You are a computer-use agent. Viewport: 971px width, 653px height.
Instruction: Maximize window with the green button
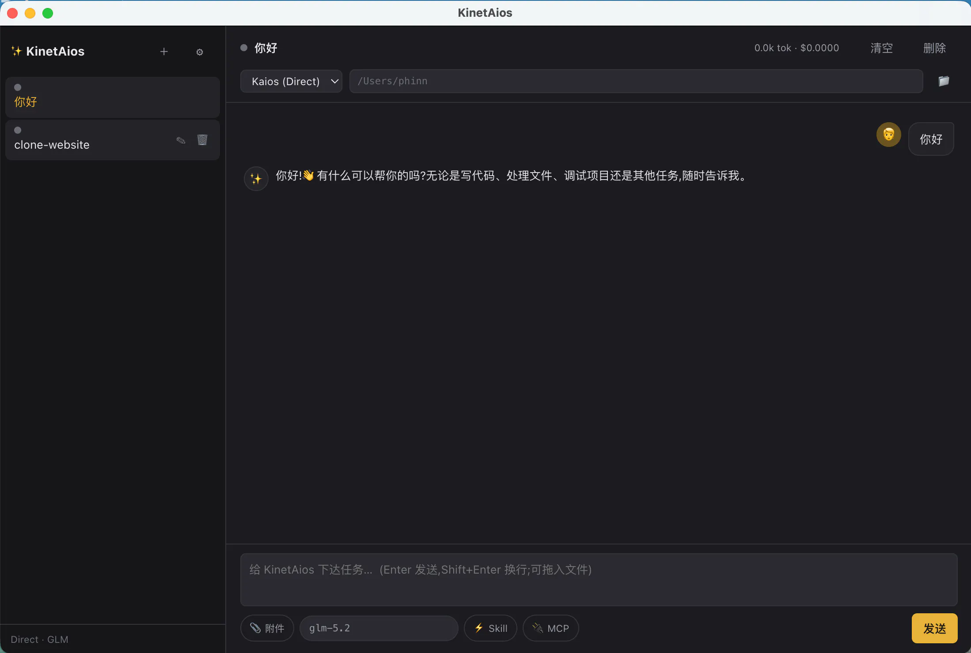48,13
